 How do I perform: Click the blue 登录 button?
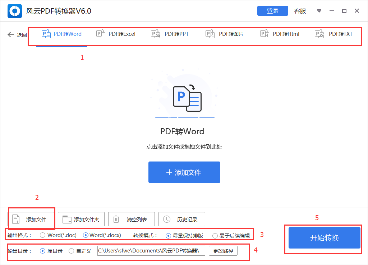pos(272,11)
